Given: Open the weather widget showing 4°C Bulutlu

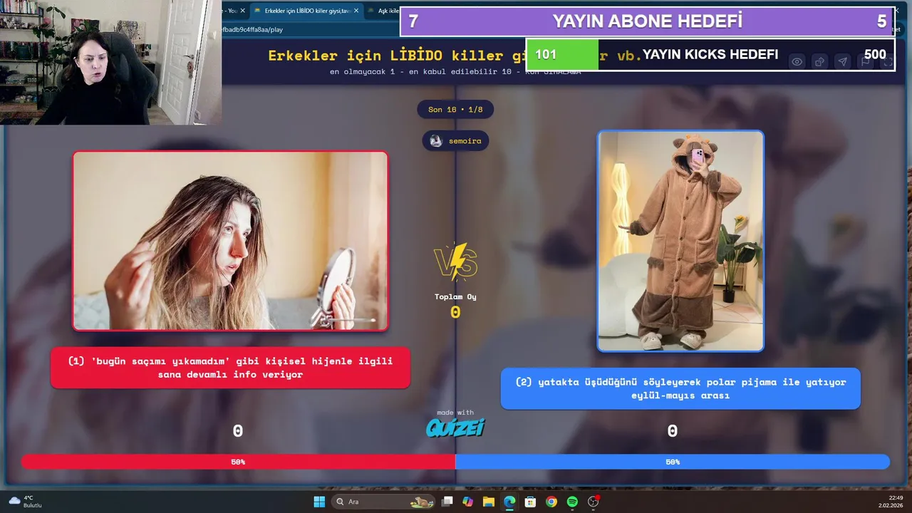Looking at the screenshot, I should click(26, 502).
